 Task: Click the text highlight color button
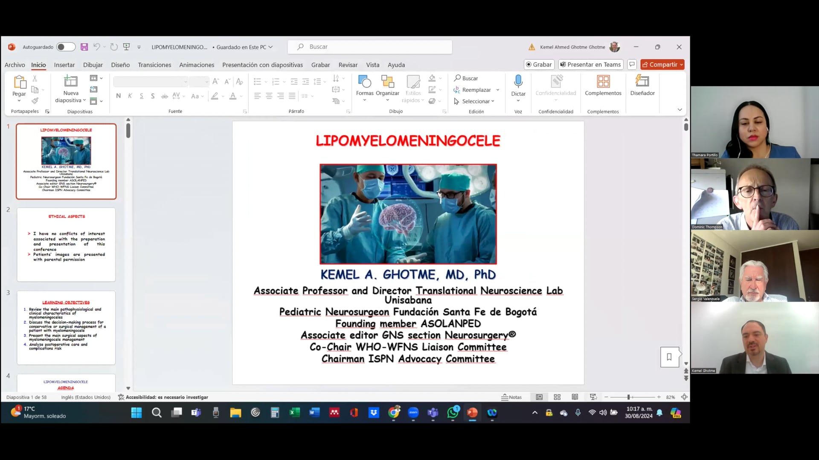coord(215,96)
